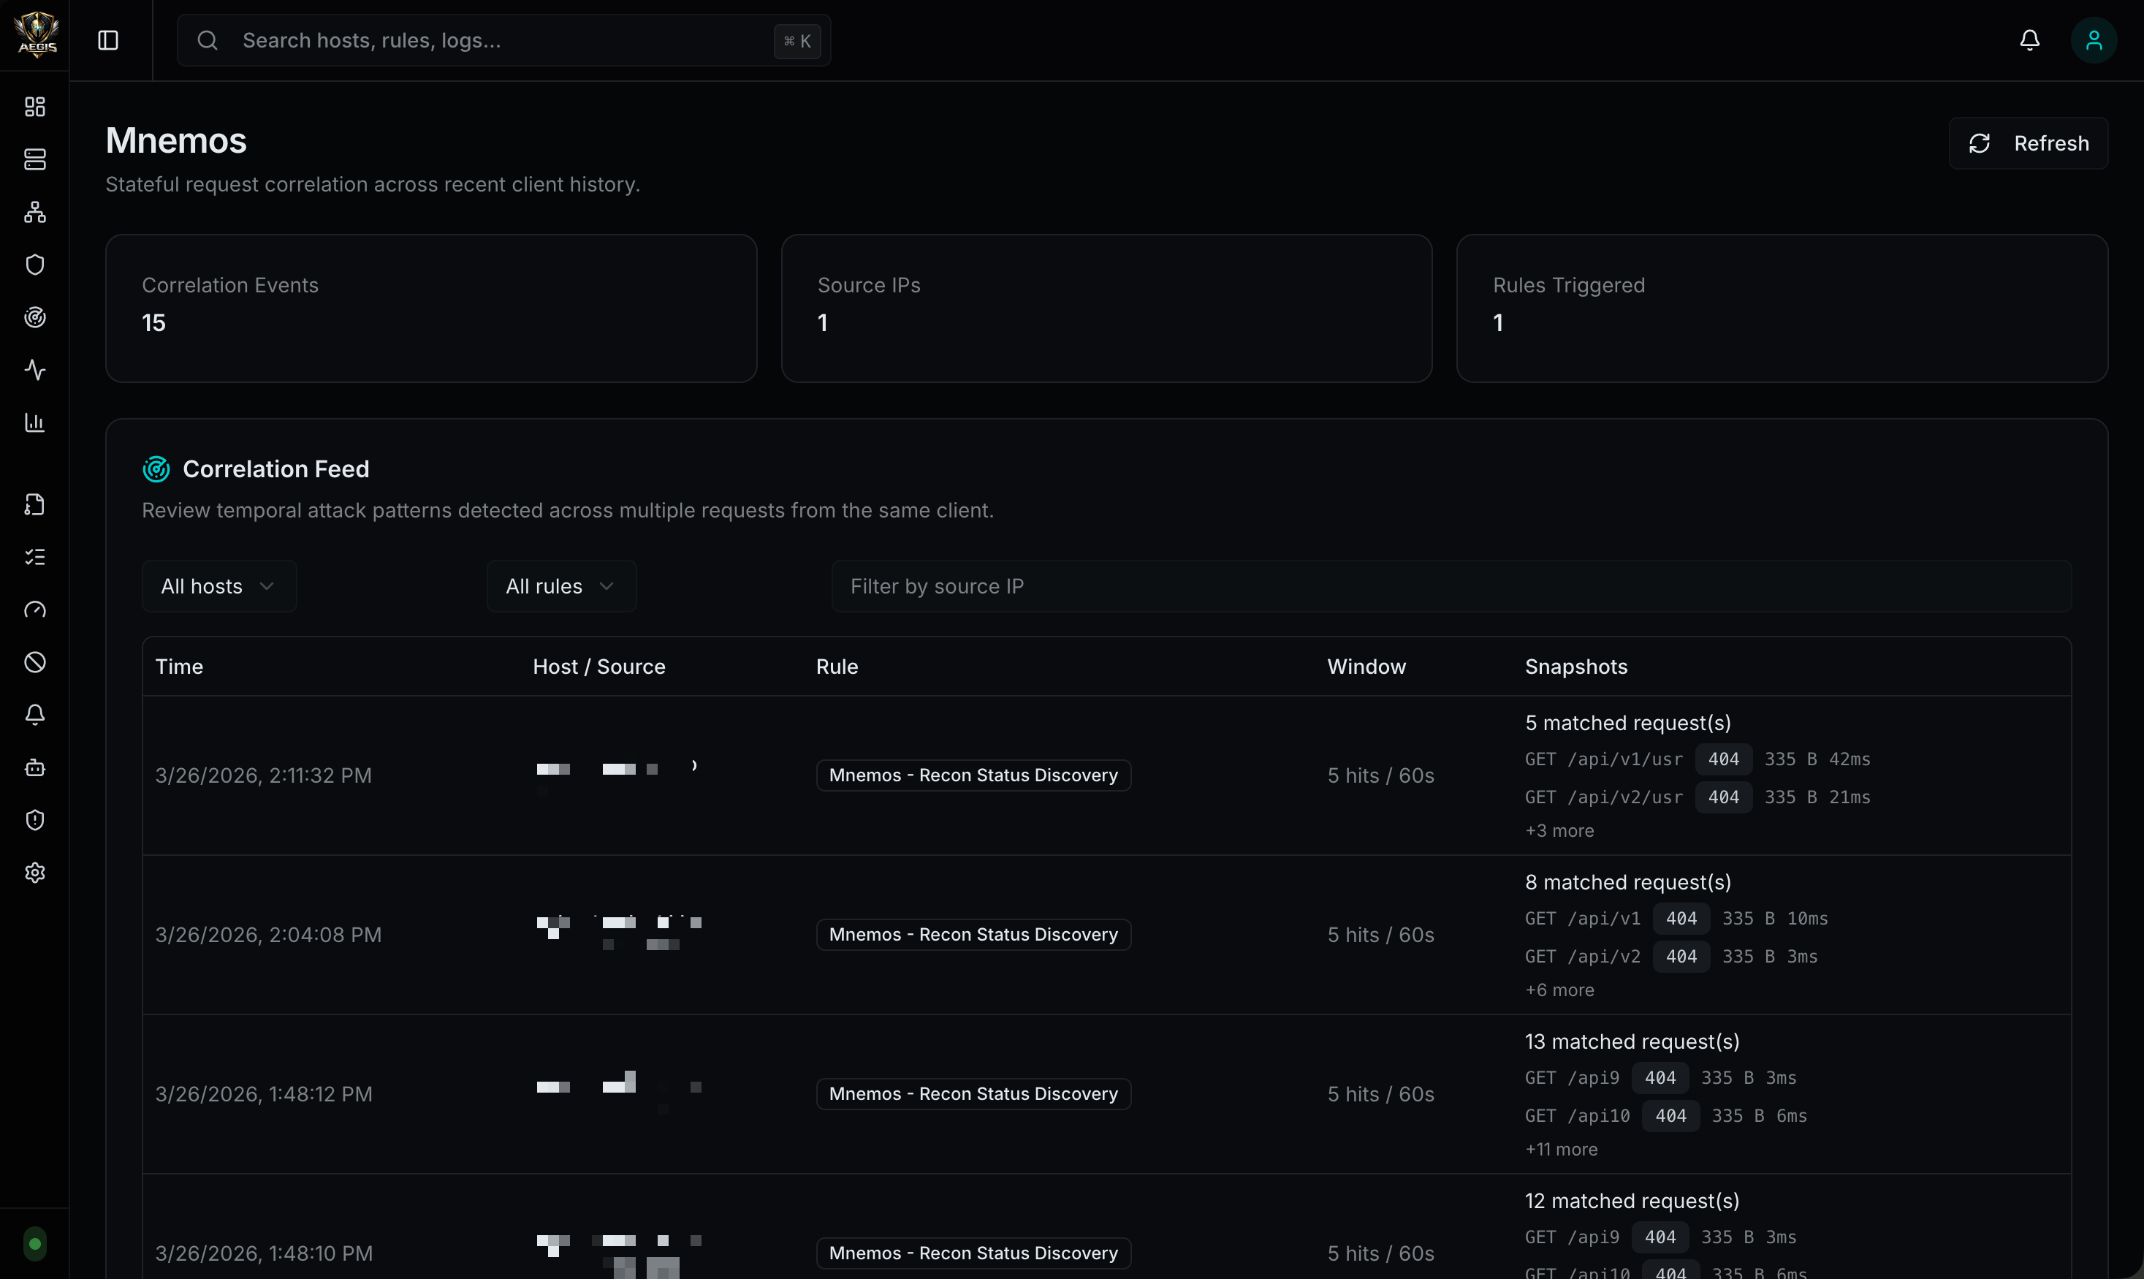Viewport: 2144px width, 1279px height.
Task: Open the dashboard grid icon in sidebar
Action: tap(34, 107)
